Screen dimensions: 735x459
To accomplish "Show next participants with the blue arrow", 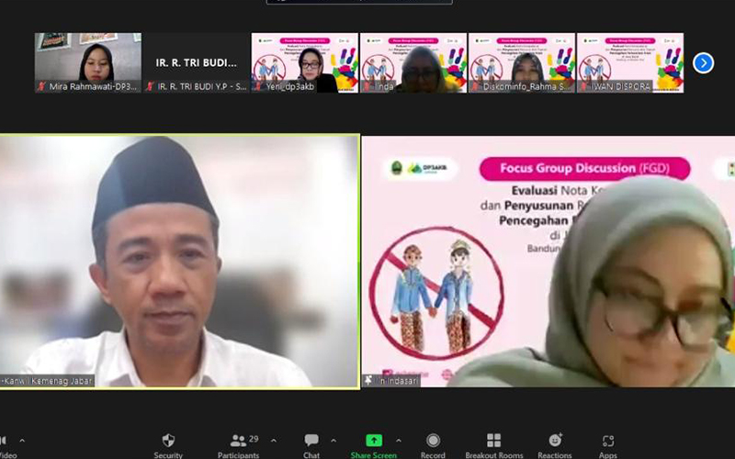I will point(703,62).
